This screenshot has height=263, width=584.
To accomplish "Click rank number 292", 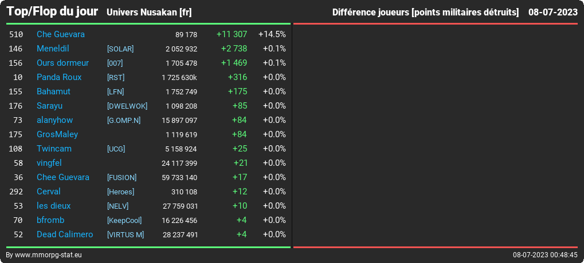I will pos(16,192).
